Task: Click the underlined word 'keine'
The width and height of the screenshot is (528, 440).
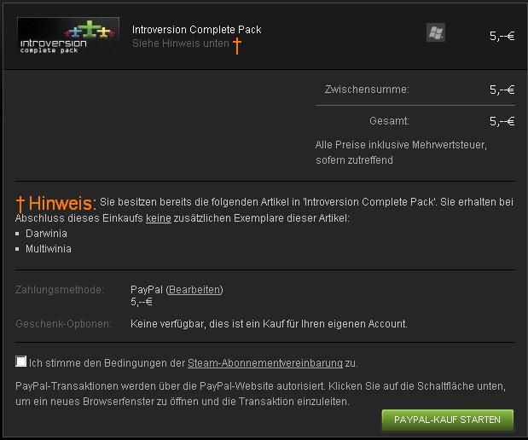Action: coord(159,218)
